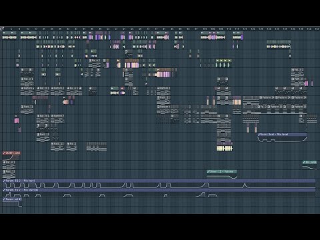Select the teal automation clip at far right

click(309, 165)
